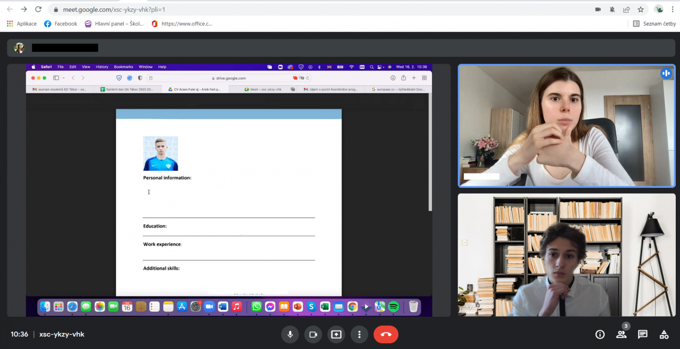Open more options three-dot call menu

(359, 334)
